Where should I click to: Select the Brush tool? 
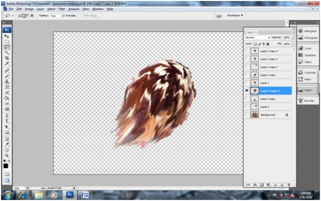click(7, 76)
